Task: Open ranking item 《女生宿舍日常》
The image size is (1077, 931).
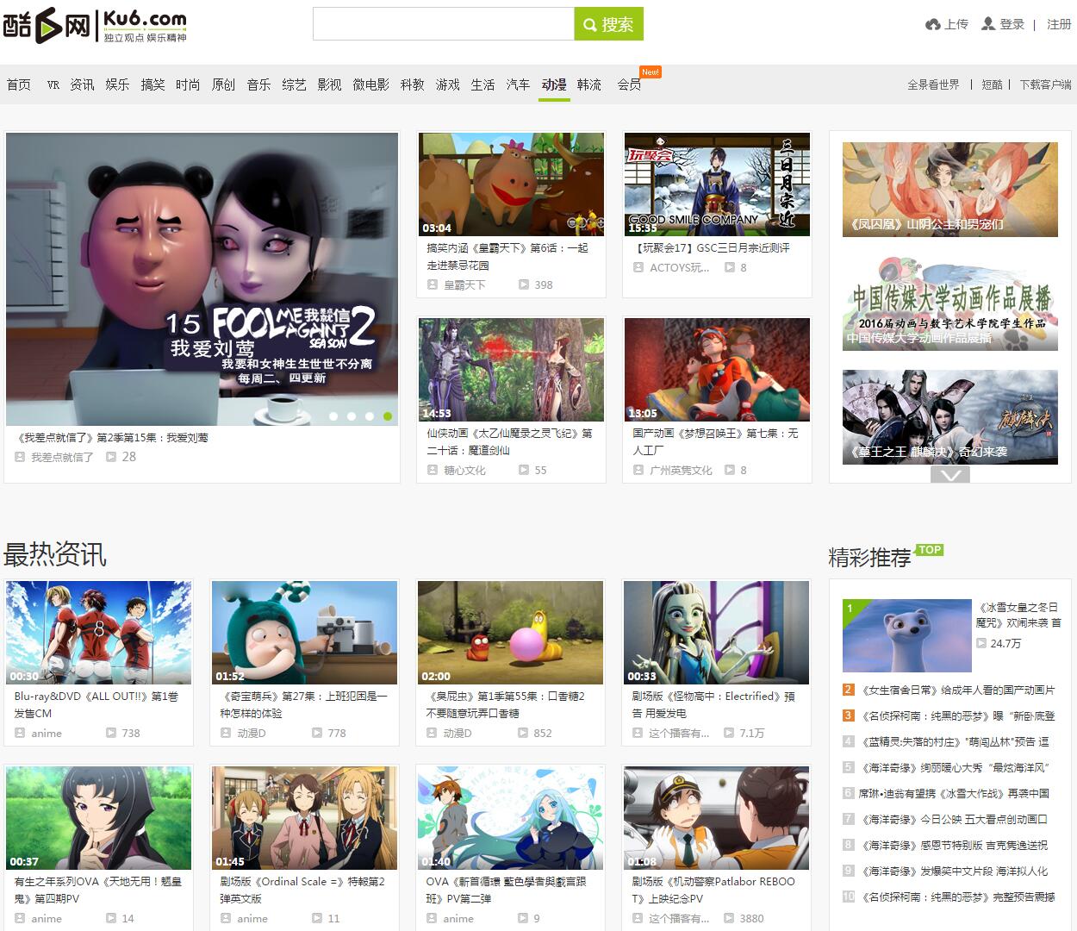Action: [958, 690]
